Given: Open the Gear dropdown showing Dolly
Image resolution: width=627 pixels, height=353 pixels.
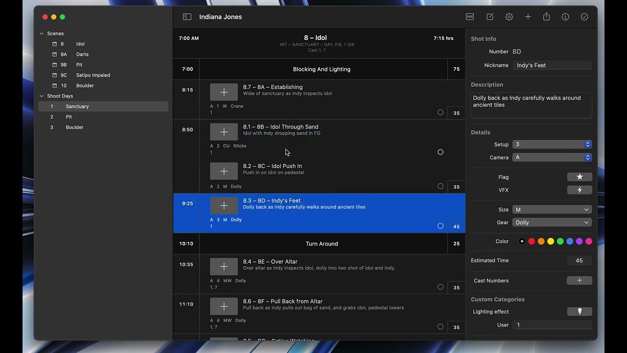Looking at the screenshot, I should (x=552, y=223).
